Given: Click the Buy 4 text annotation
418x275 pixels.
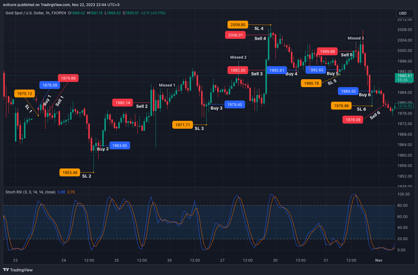Looking at the screenshot, I should [x=291, y=74].
